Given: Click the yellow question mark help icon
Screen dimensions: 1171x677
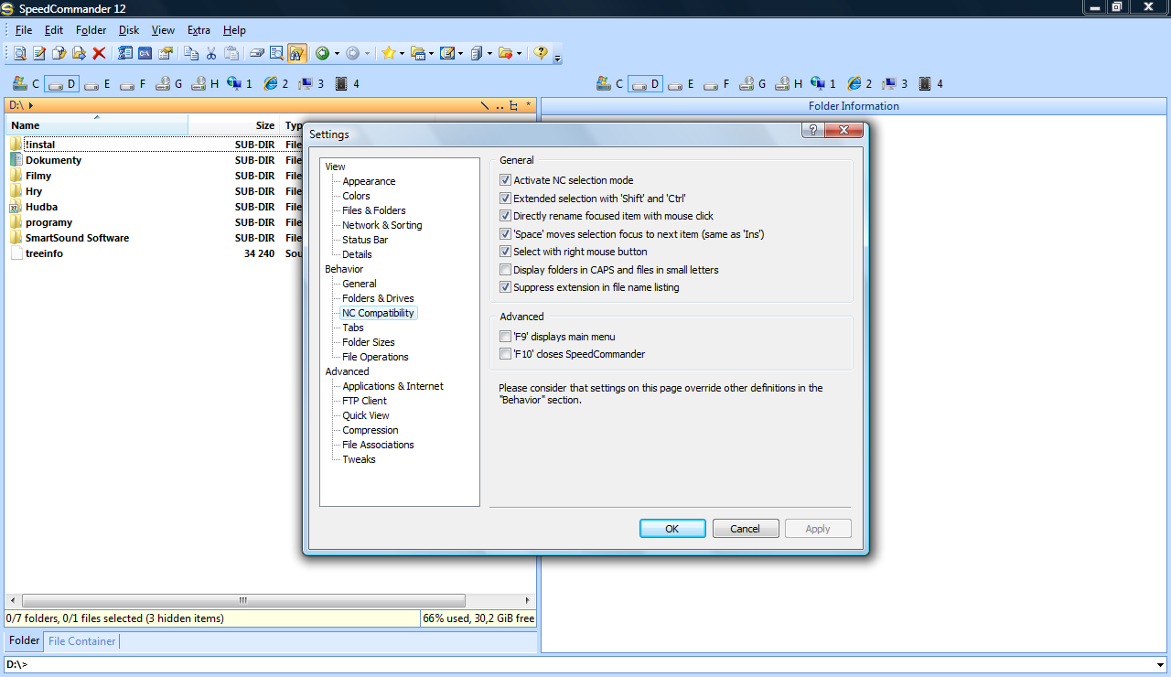Looking at the screenshot, I should point(541,54).
